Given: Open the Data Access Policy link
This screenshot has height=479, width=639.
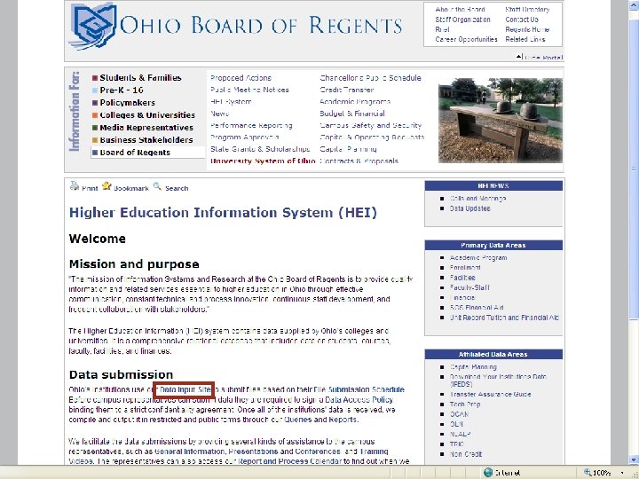Looking at the screenshot, I should click(359, 399).
